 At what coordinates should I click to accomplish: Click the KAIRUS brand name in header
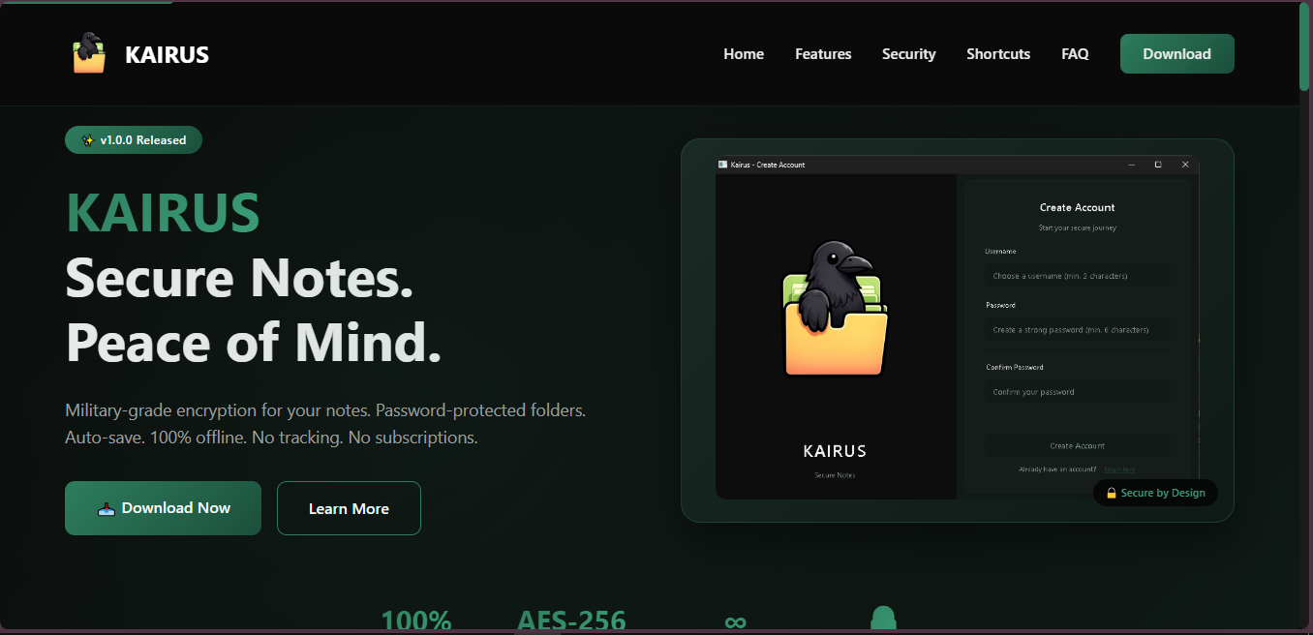167,55
